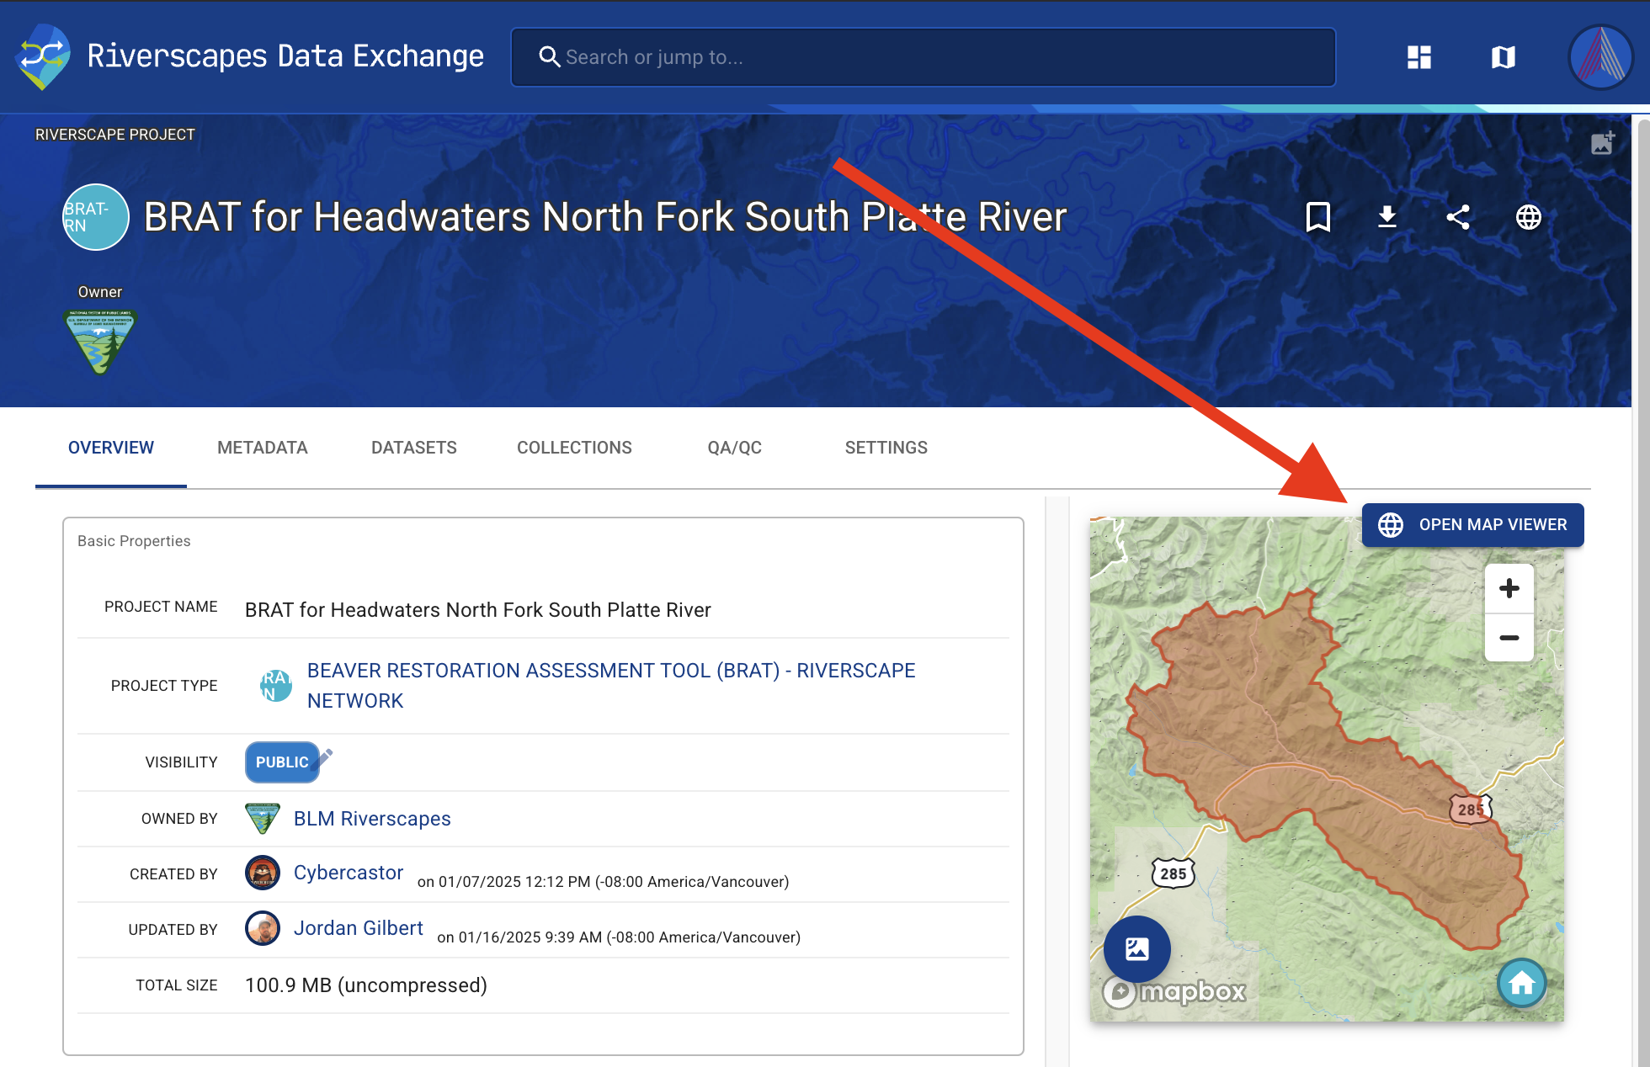Click the Mapbox logo on map
Image resolution: width=1650 pixels, height=1067 pixels.
click(x=1175, y=992)
